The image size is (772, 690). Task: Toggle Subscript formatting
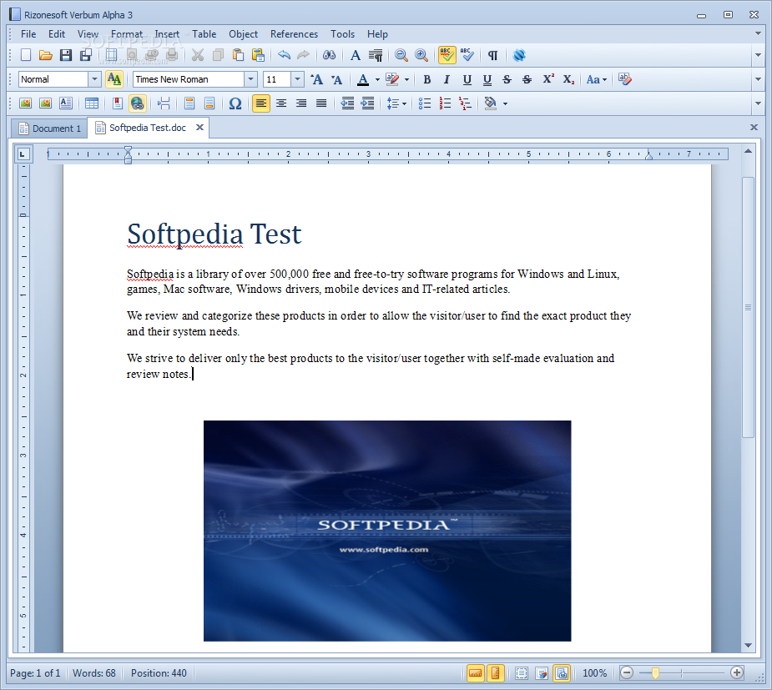(568, 79)
